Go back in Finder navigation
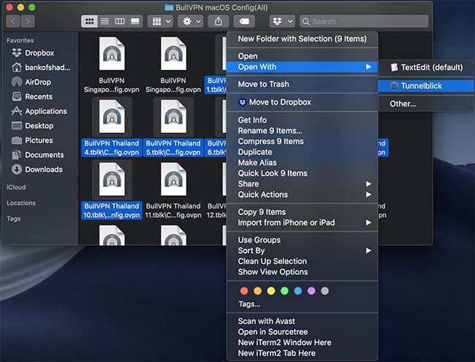The image size is (475, 362). point(13,21)
